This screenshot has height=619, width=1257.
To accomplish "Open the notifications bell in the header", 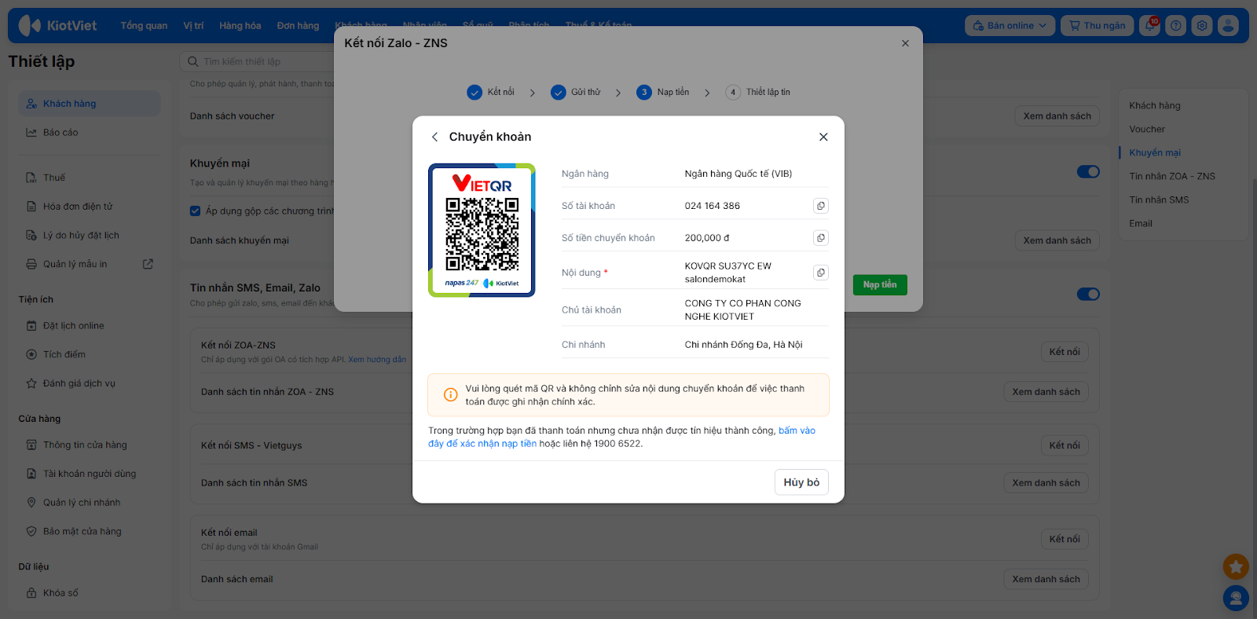I will 1150,25.
